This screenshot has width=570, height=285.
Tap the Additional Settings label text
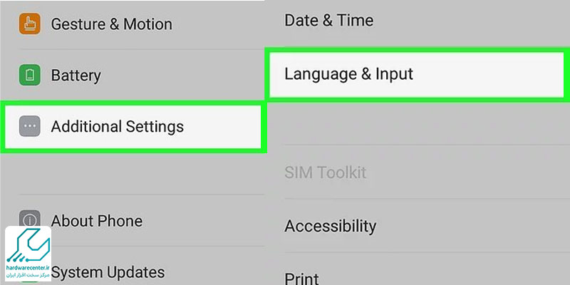[x=117, y=127]
